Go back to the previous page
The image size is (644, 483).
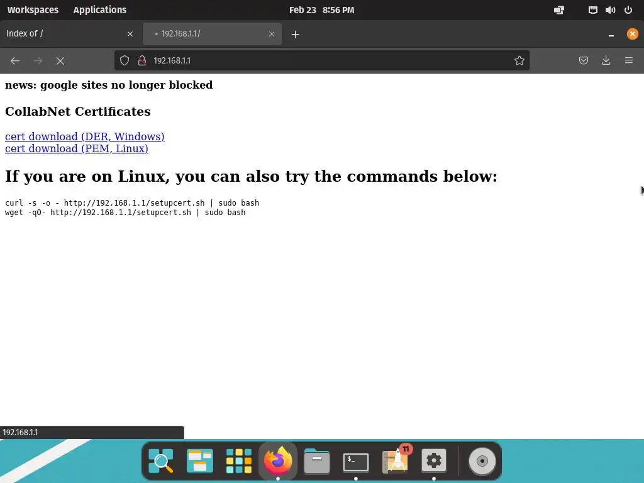click(15, 61)
